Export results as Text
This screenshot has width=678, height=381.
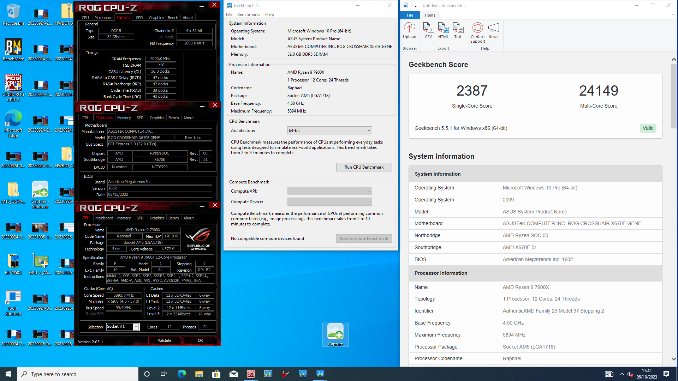click(458, 30)
